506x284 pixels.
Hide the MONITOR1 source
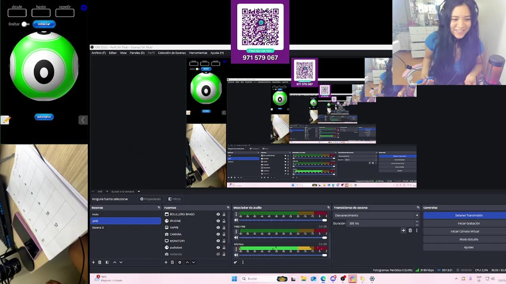point(218,241)
